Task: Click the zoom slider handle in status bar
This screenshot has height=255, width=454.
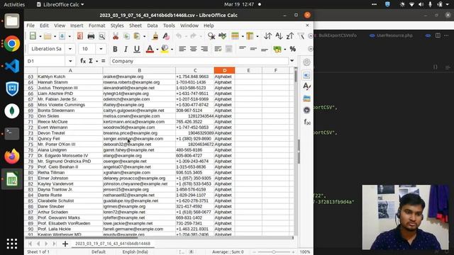Action: point(274,252)
